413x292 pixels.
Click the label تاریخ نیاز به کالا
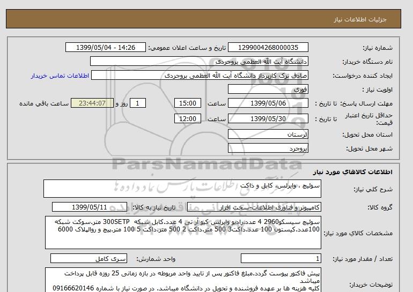pyautogui.click(x=154, y=207)
